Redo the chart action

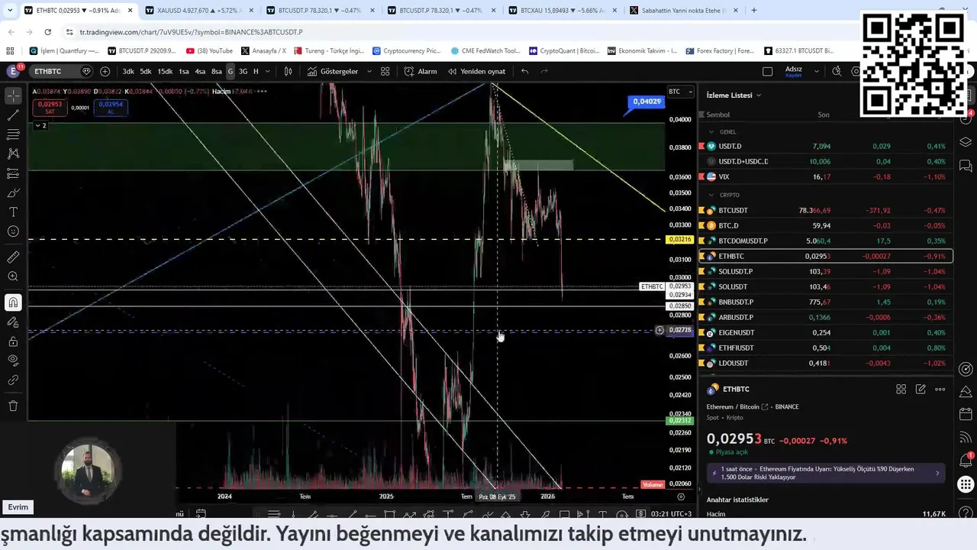544,71
